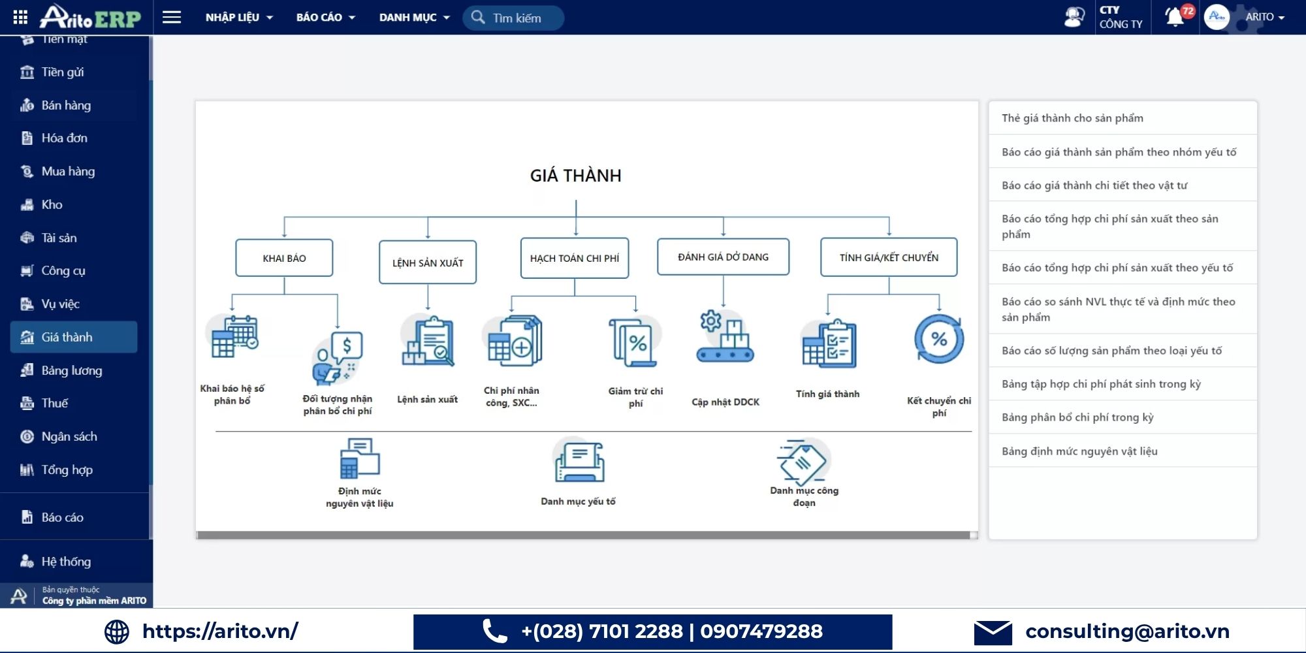Click the diagram horizontal scrollbar
The width and height of the screenshot is (1306, 653).
(583, 535)
